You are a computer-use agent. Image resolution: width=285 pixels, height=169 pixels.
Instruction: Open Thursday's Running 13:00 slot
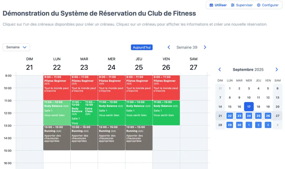[139, 138]
